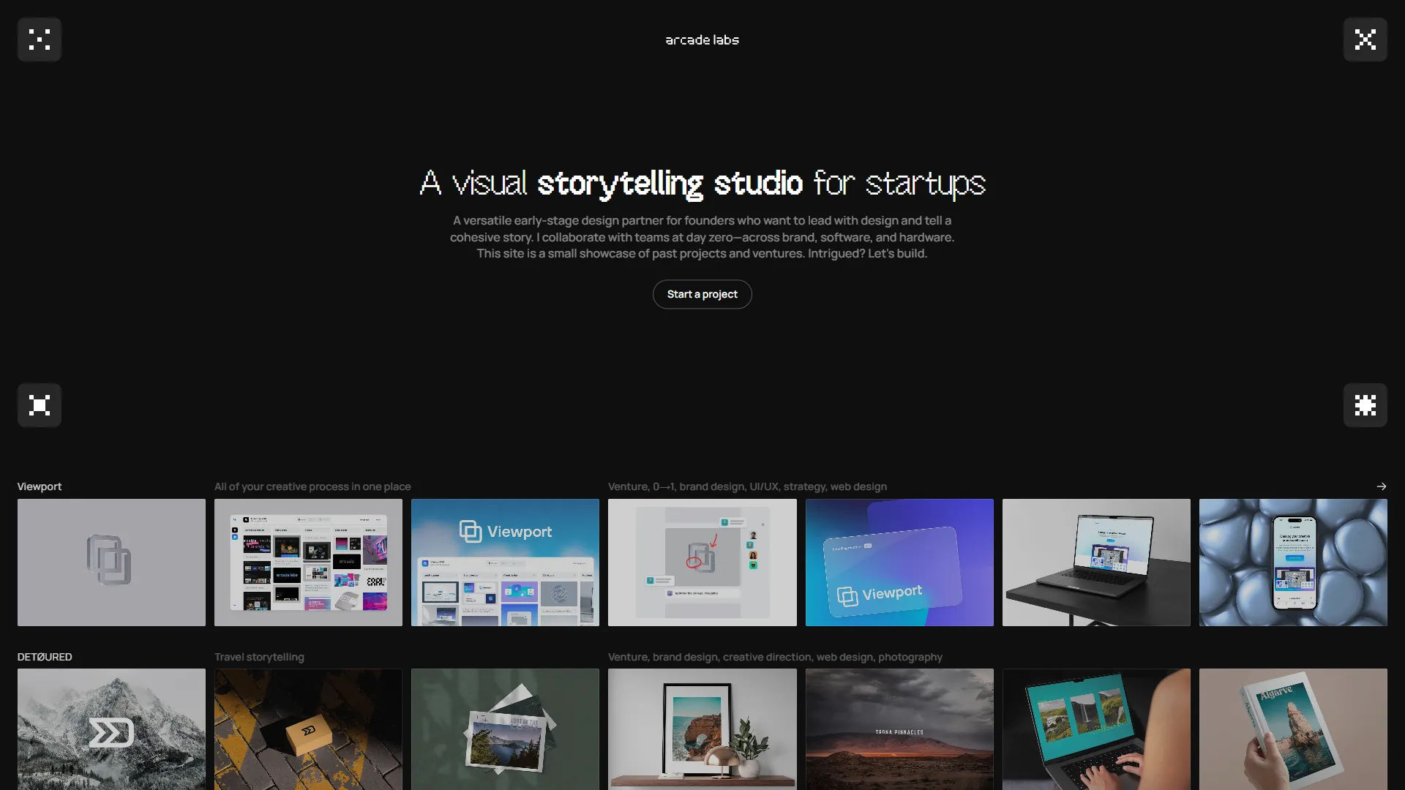Viewport: 1405px width, 790px height.
Task: Open the arcade labs logo link
Action: coord(702,40)
